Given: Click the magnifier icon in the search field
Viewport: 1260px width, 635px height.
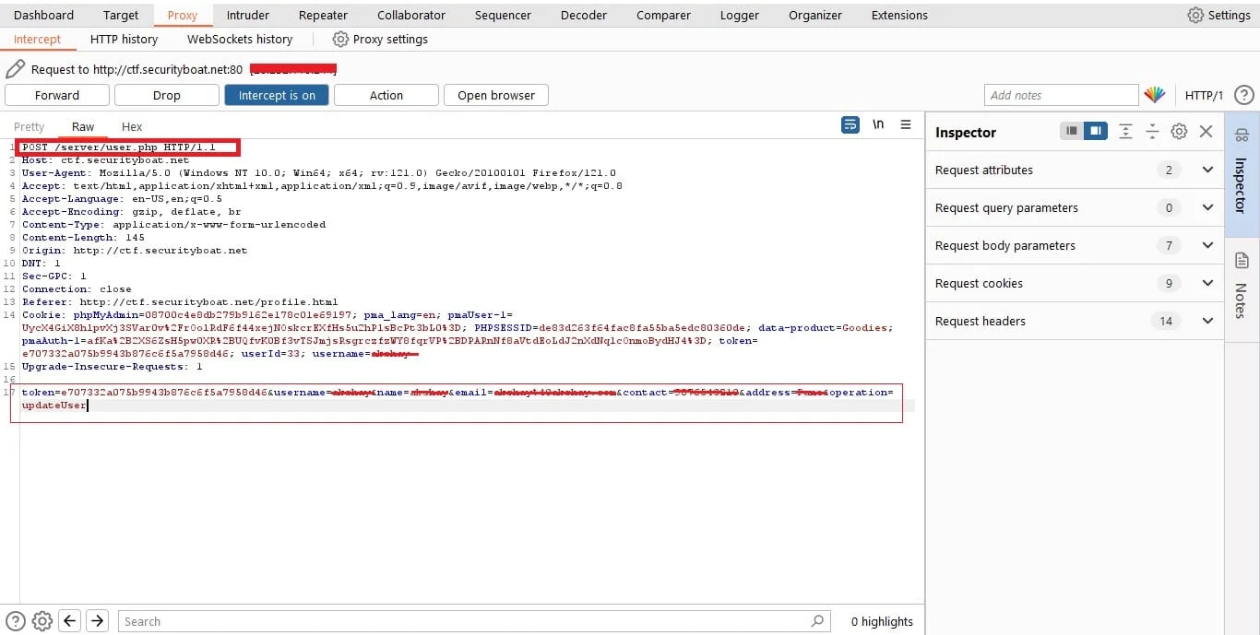Looking at the screenshot, I should tap(817, 620).
